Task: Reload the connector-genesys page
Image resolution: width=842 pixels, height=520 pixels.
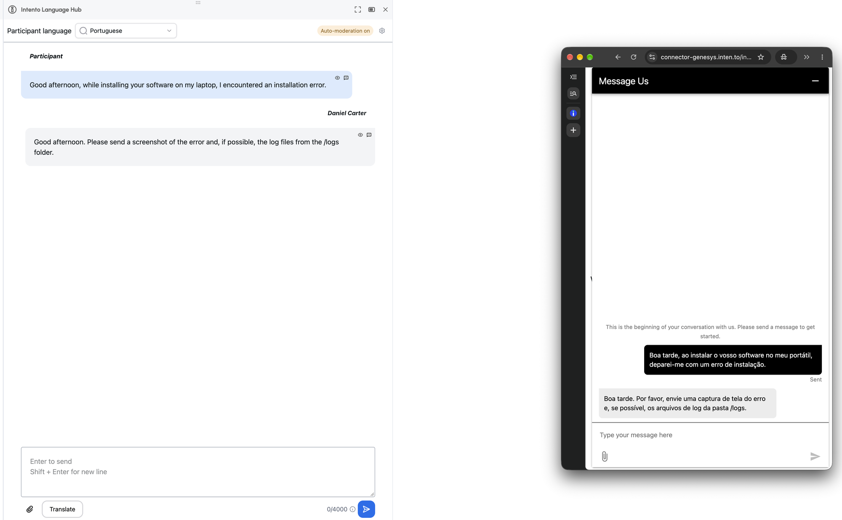Action: [634, 57]
